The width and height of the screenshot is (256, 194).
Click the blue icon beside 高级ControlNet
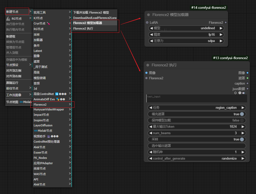click(57, 94)
